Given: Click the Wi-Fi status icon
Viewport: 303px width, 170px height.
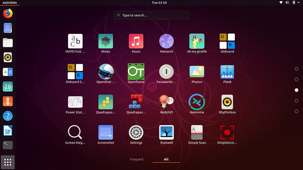Looking at the screenshot, I should pyautogui.click(x=281, y=3).
